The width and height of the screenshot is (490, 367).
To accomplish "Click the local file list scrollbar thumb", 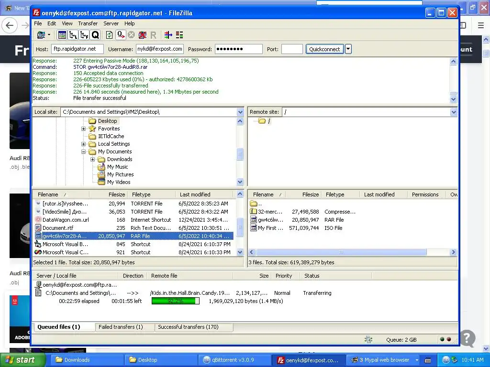I will [240, 227].
